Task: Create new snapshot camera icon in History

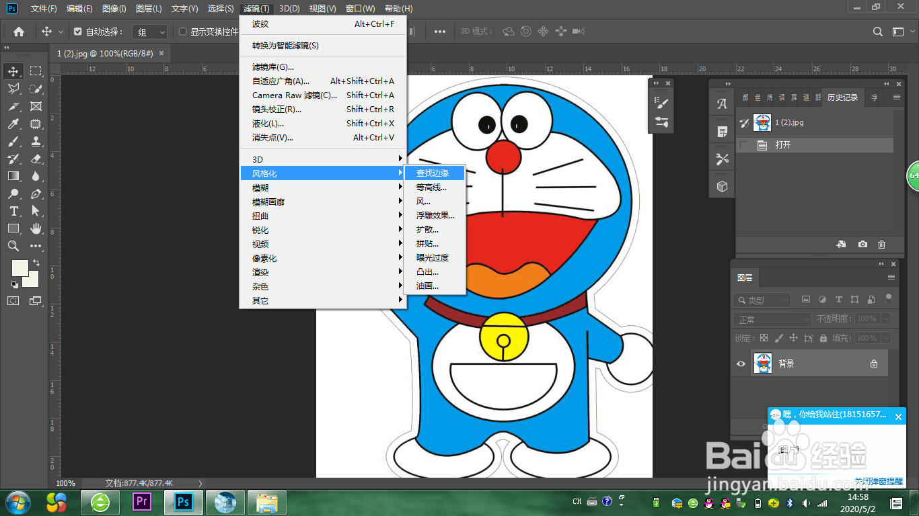Action: 862,245
